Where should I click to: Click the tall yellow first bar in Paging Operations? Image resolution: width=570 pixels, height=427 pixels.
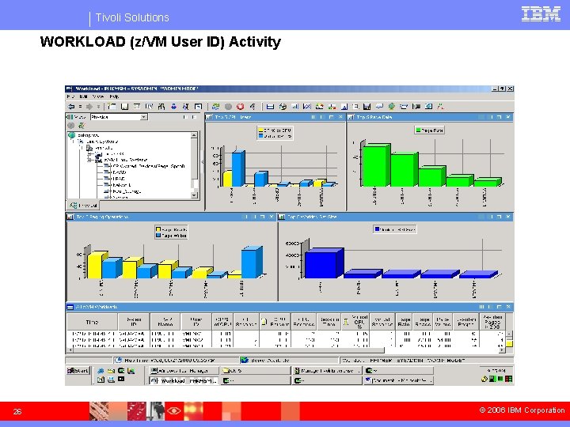[x=95, y=266]
